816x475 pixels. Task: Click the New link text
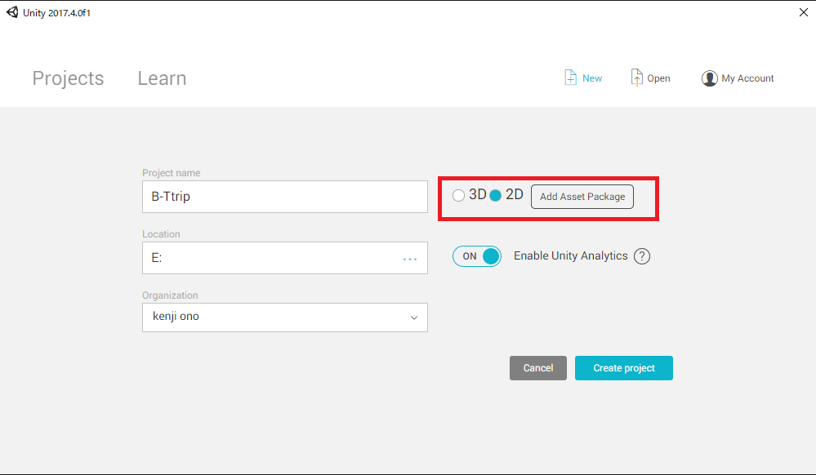pyautogui.click(x=591, y=78)
